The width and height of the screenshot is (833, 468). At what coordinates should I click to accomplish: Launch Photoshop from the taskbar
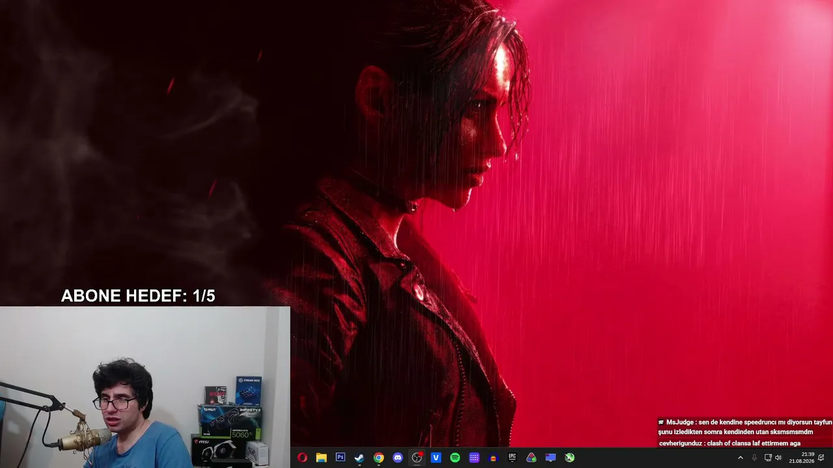click(340, 458)
